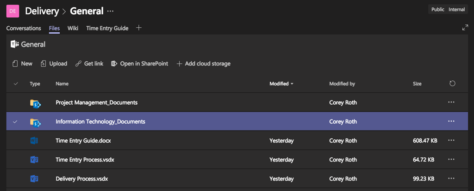Open the Time Entry Guide tab
474x191 pixels.
tap(107, 28)
